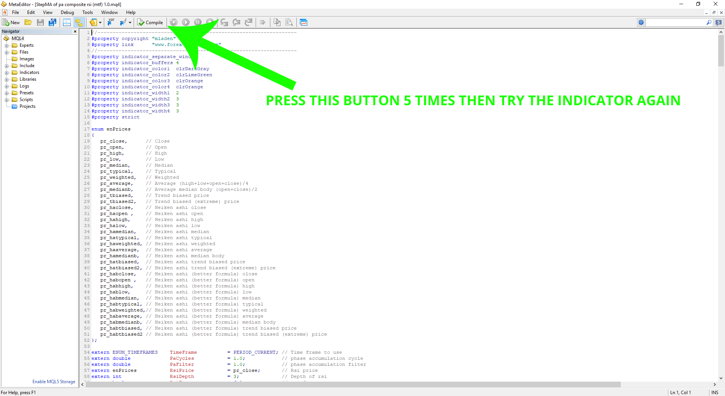This screenshot has height=396, width=725.
Task: Open the chat messages icon showing 5
Action: (719, 23)
